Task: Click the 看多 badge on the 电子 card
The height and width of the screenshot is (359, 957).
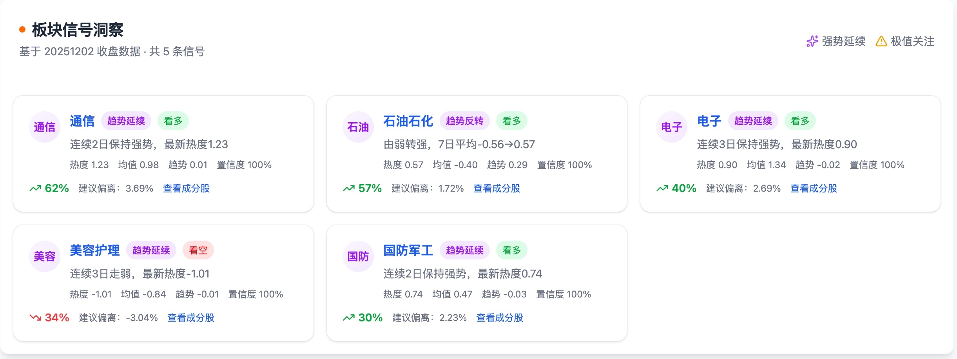Action: click(800, 121)
